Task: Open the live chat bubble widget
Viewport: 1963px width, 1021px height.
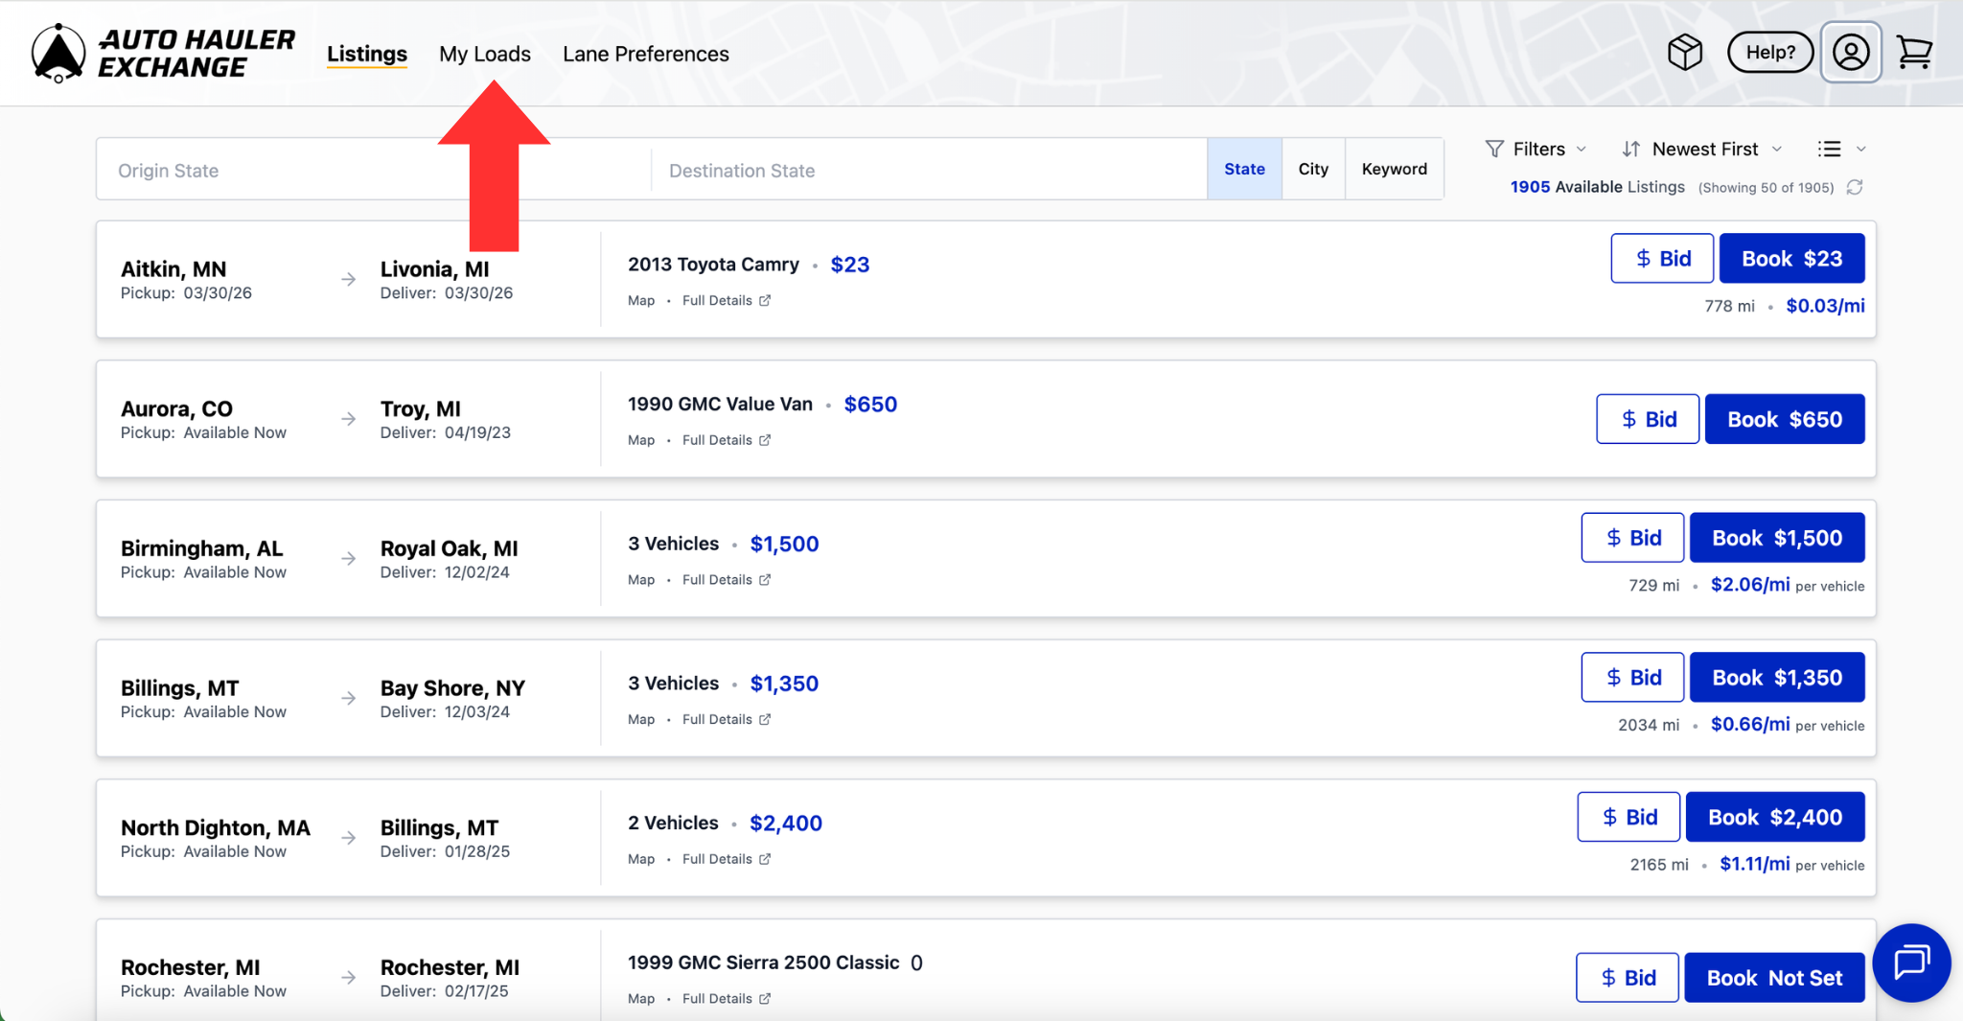Action: (x=1911, y=962)
